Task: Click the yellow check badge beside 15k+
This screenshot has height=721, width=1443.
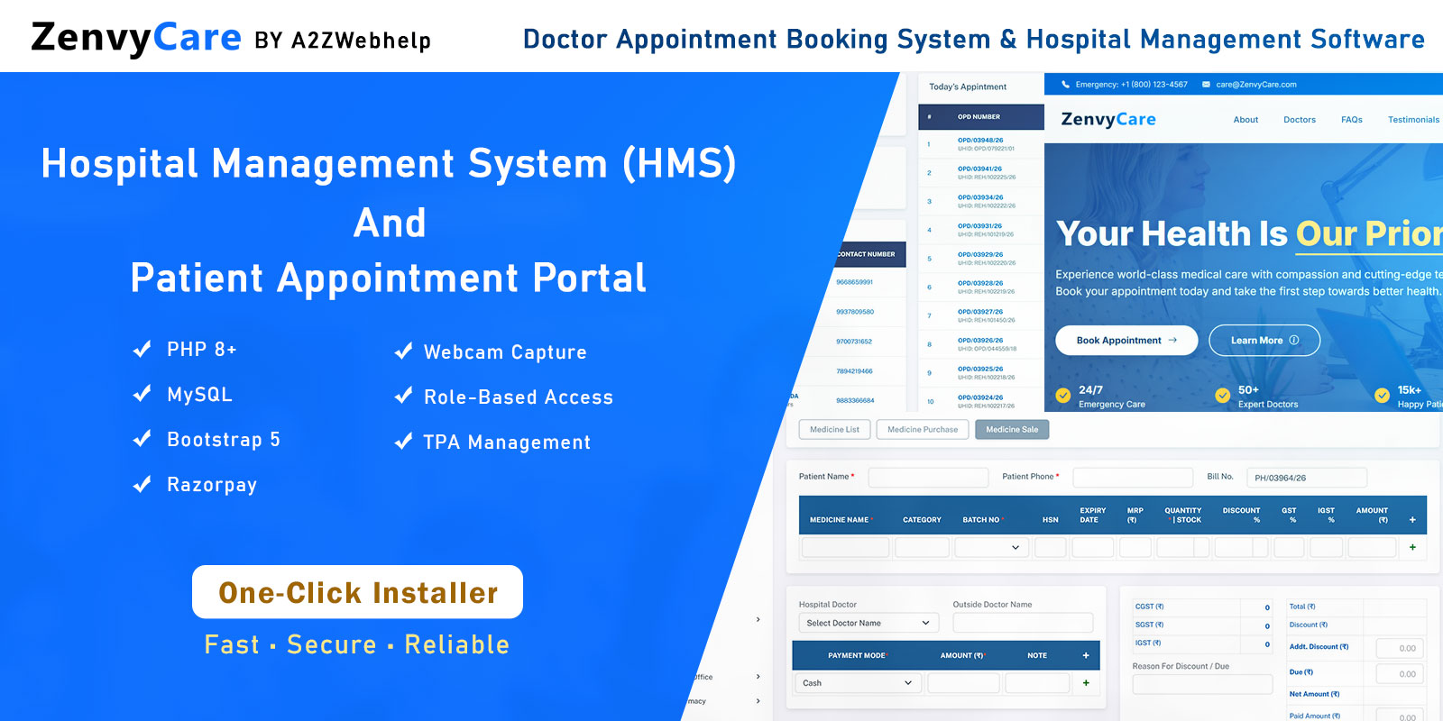Action: (x=1382, y=395)
